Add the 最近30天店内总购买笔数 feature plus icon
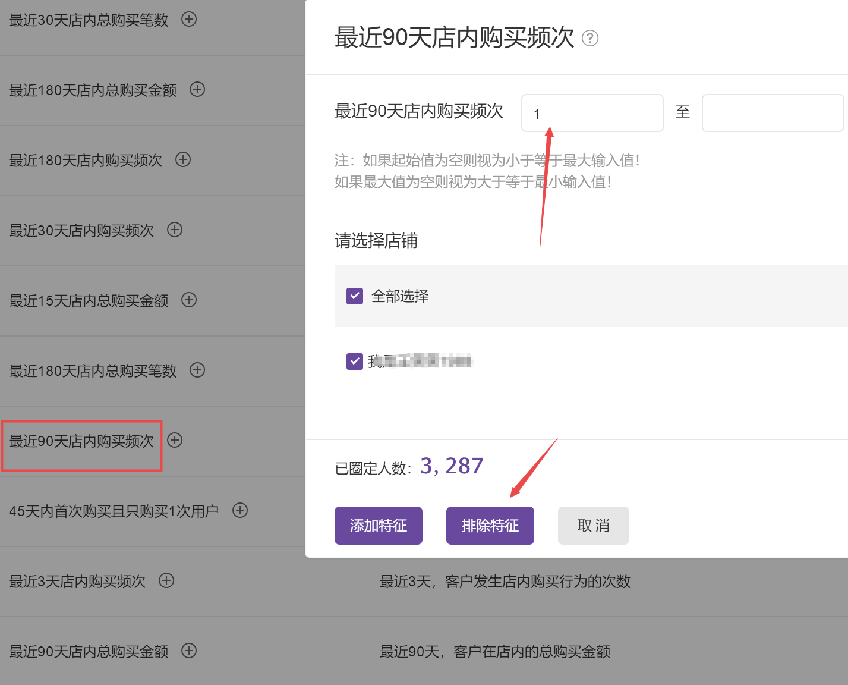848x685 pixels. 189,20
